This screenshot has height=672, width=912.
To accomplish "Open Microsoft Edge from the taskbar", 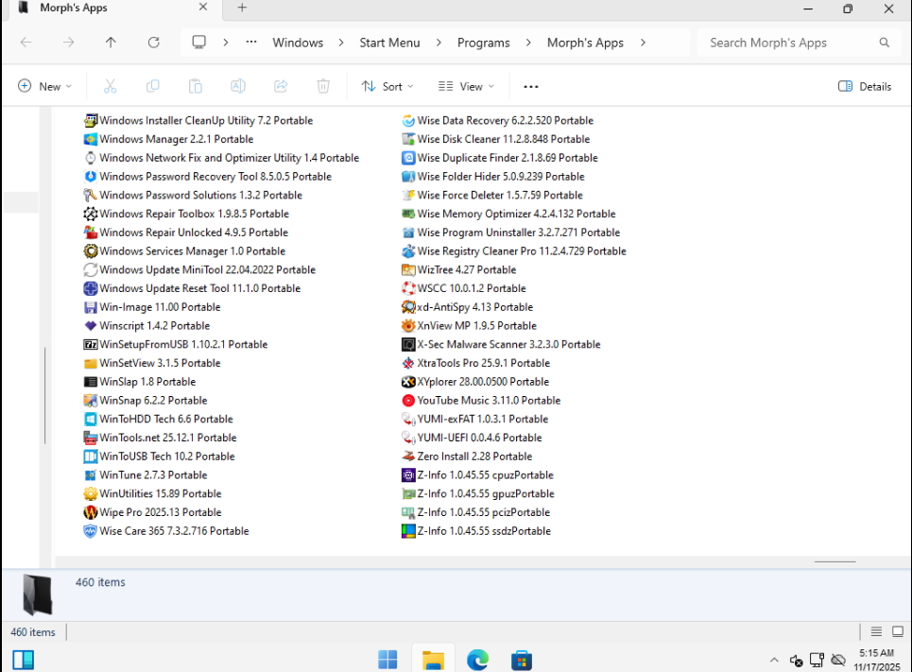I will 477,660.
